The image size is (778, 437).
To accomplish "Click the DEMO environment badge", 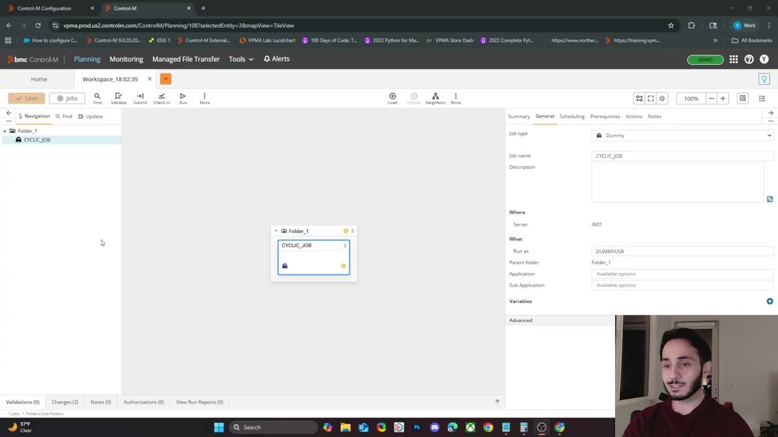I will 705,59.
